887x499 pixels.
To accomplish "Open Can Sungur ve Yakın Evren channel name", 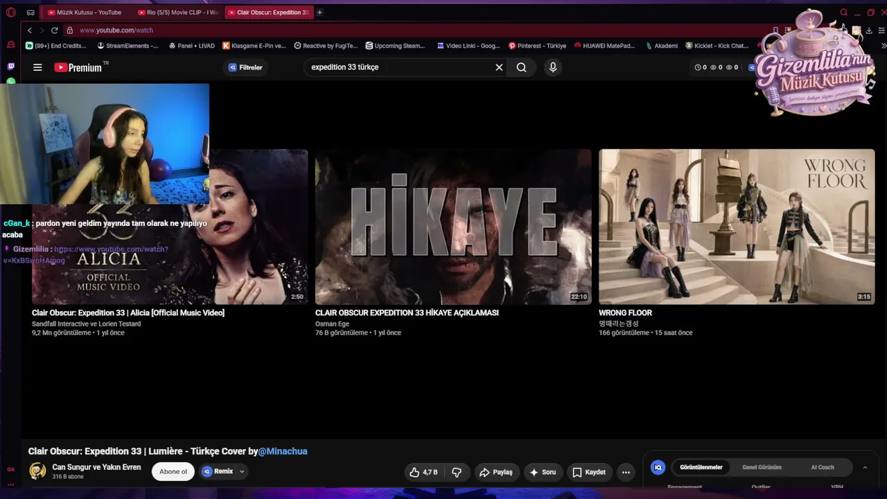I will click(96, 467).
